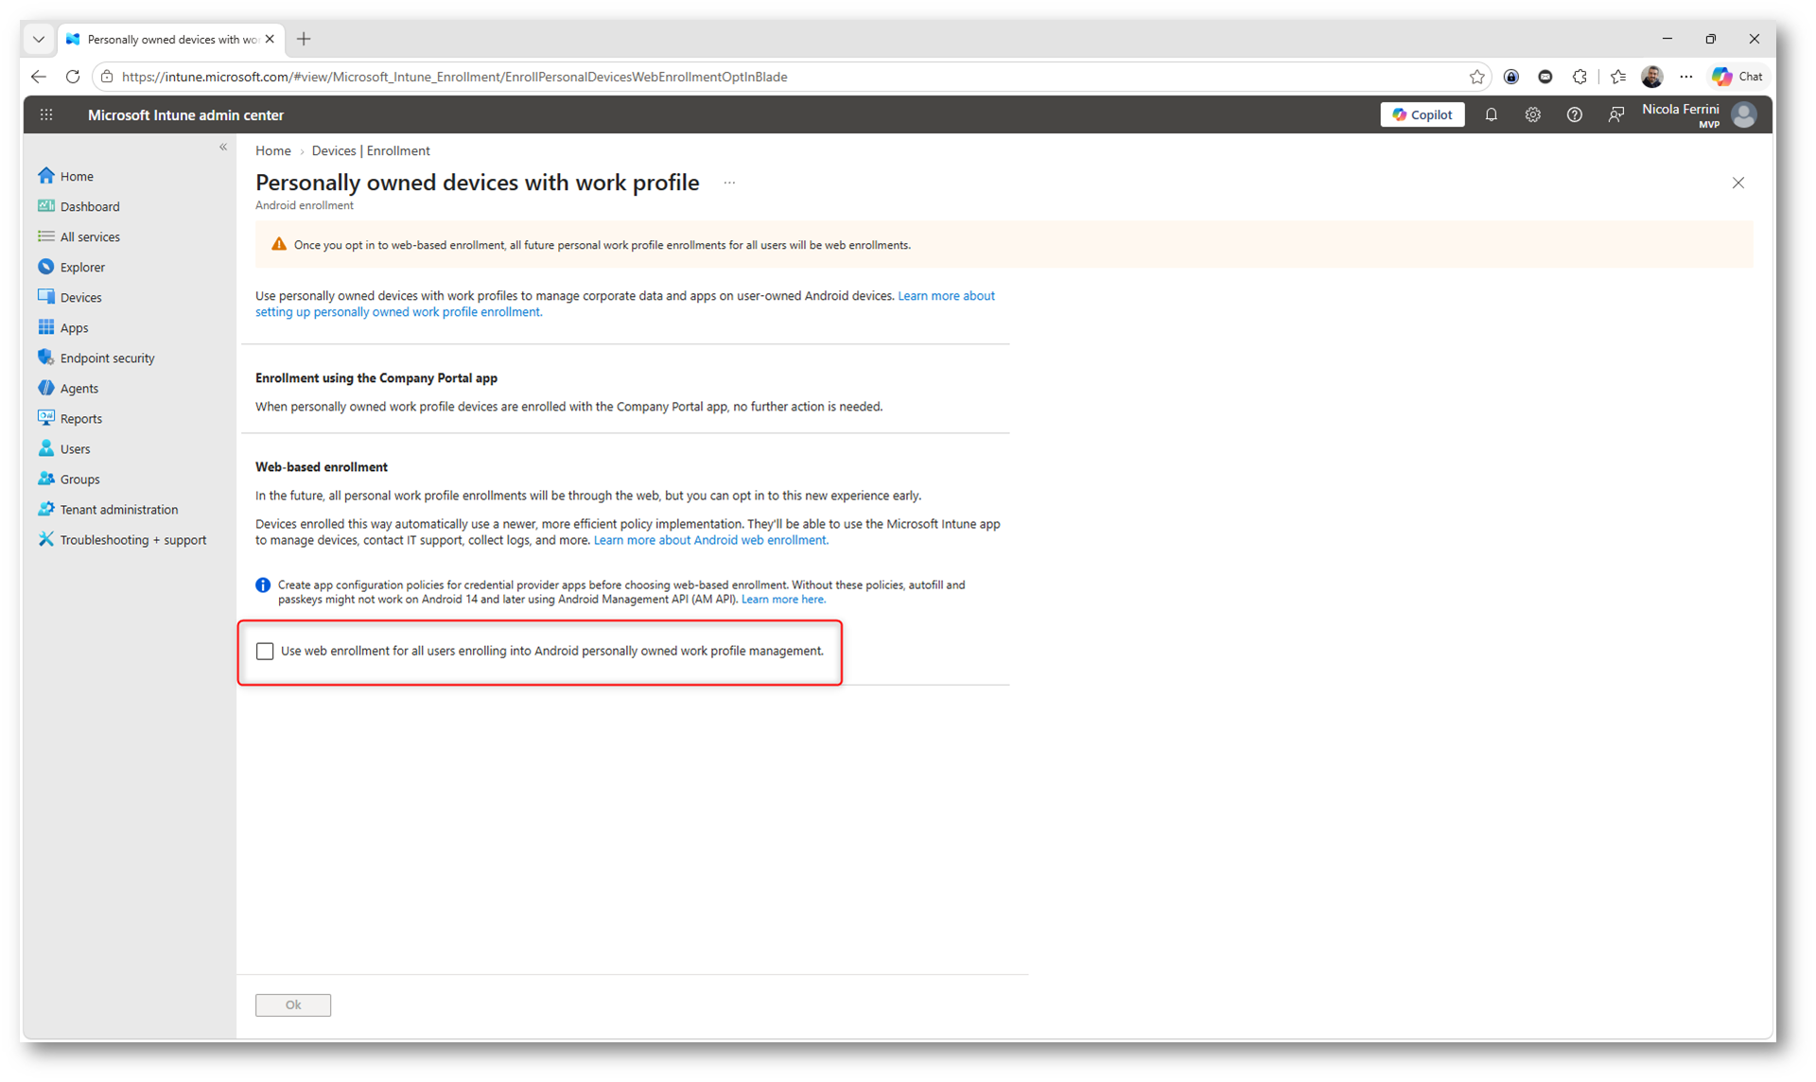The width and height of the screenshot is (1816, 1082).
Task: Switch to the Personally owned devices browser tab
Action: tap(172, 39)
